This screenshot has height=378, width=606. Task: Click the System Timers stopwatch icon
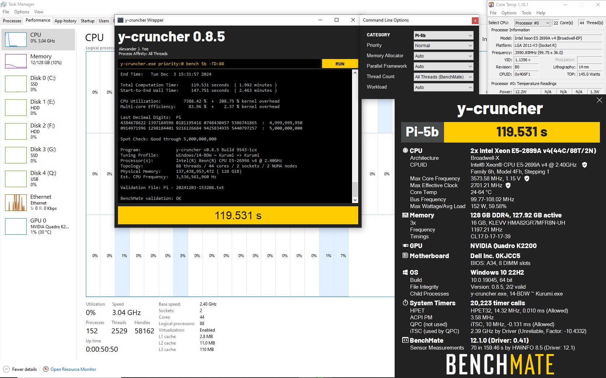(x=405, y=303)
